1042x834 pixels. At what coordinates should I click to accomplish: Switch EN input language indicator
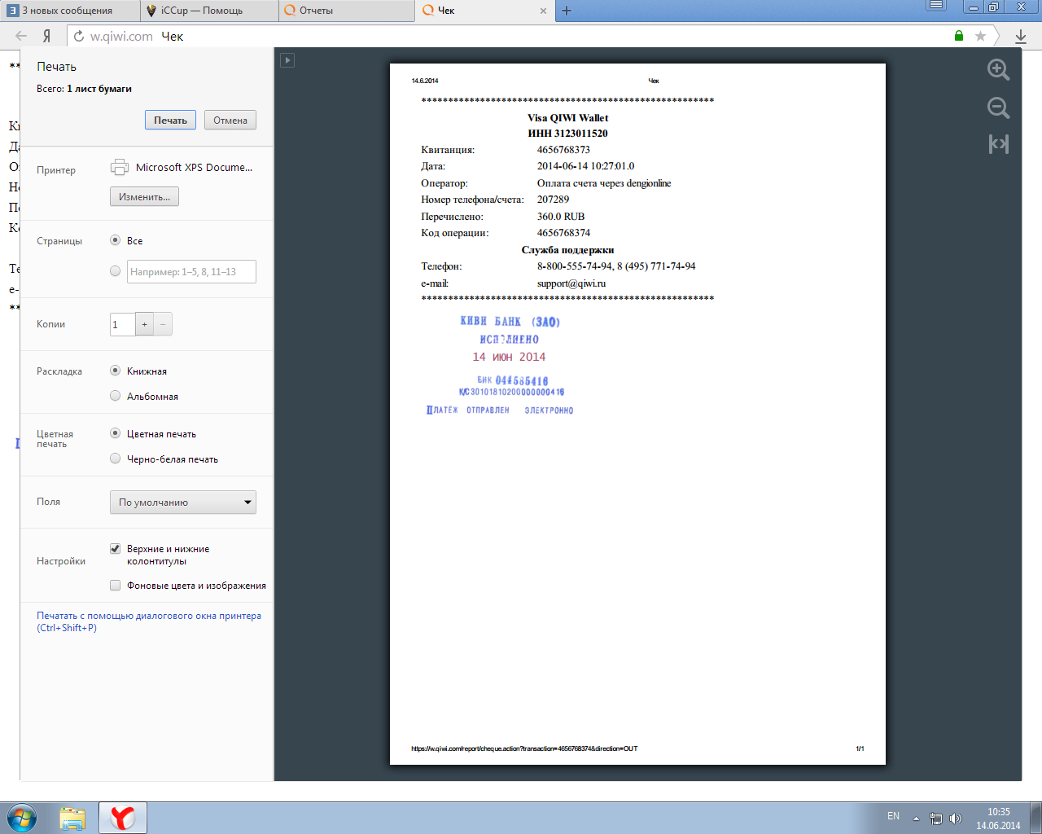893,816
